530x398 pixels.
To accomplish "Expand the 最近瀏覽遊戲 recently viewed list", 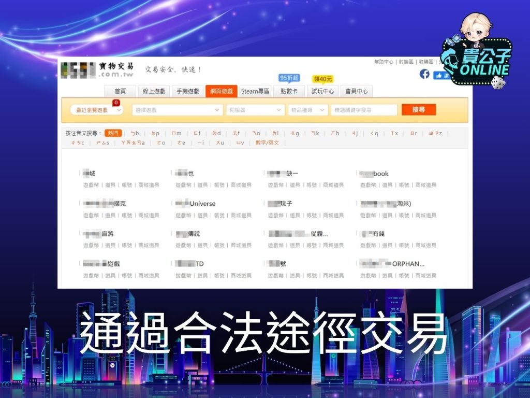I will coord(96,110).
